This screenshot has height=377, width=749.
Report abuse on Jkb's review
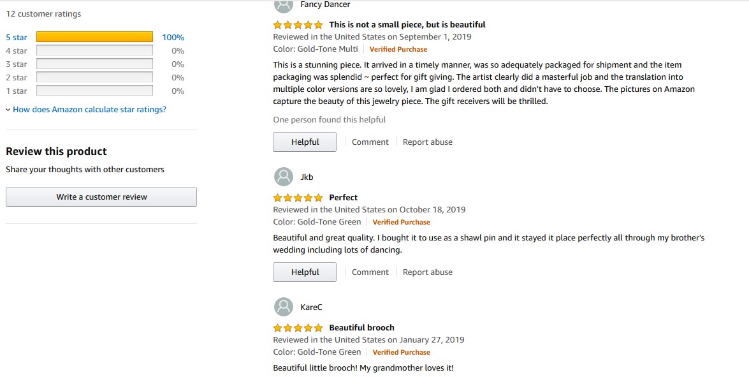[x=427, y=272]
